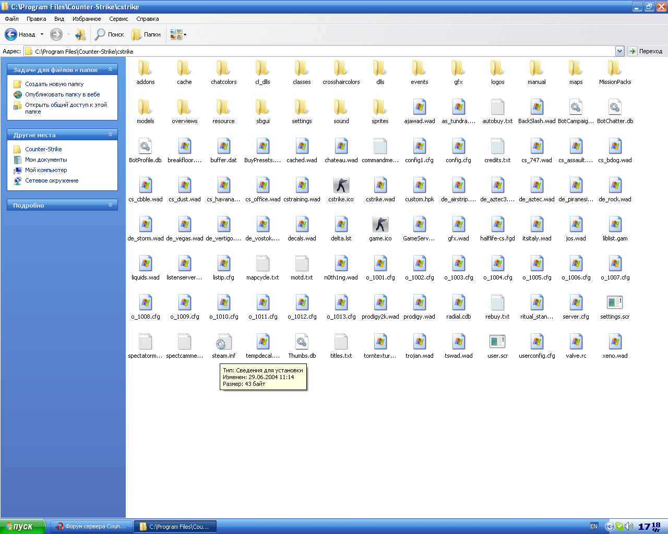Open the Вид menu
668x534 pixels.
pos(59,19)
